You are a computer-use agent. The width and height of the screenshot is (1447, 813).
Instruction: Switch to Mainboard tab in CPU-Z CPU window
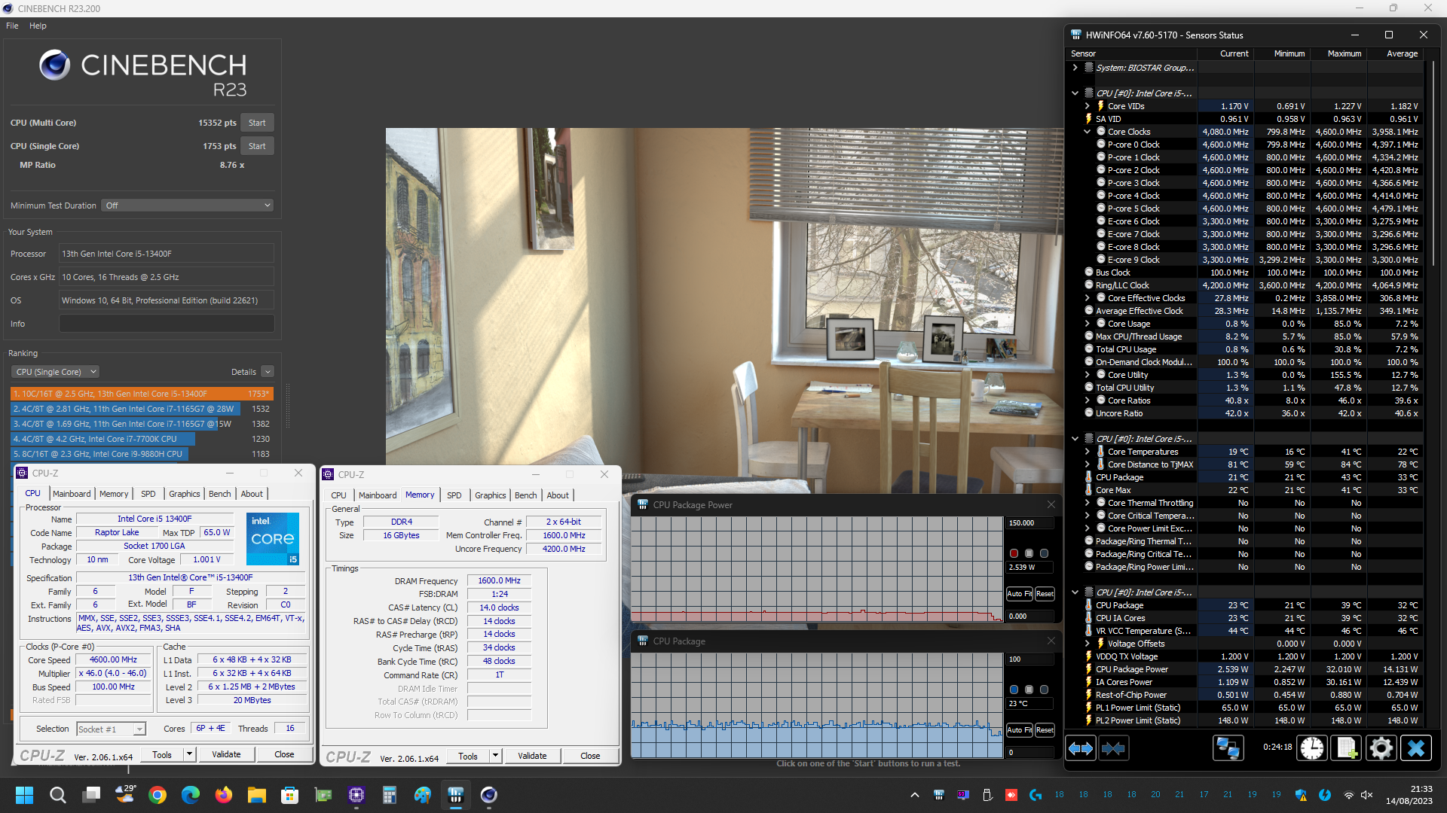72,494
